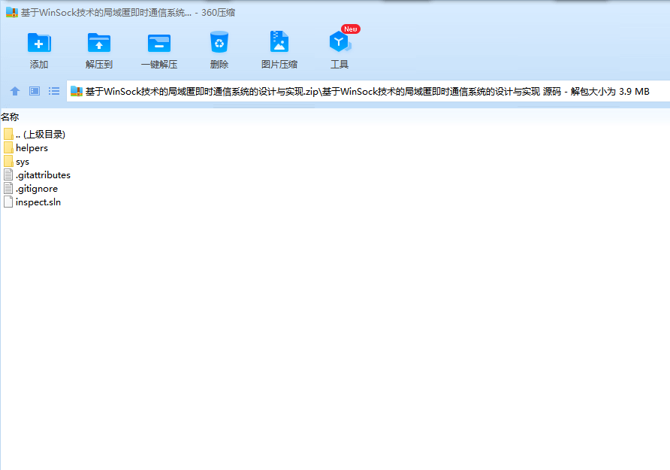Click the archive icon in the address bar

[77, 91]
